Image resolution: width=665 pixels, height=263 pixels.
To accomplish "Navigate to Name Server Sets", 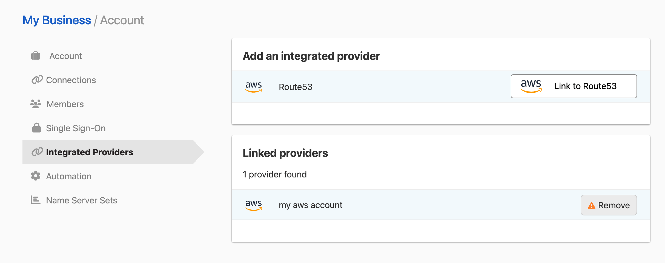I will (82, 200).
